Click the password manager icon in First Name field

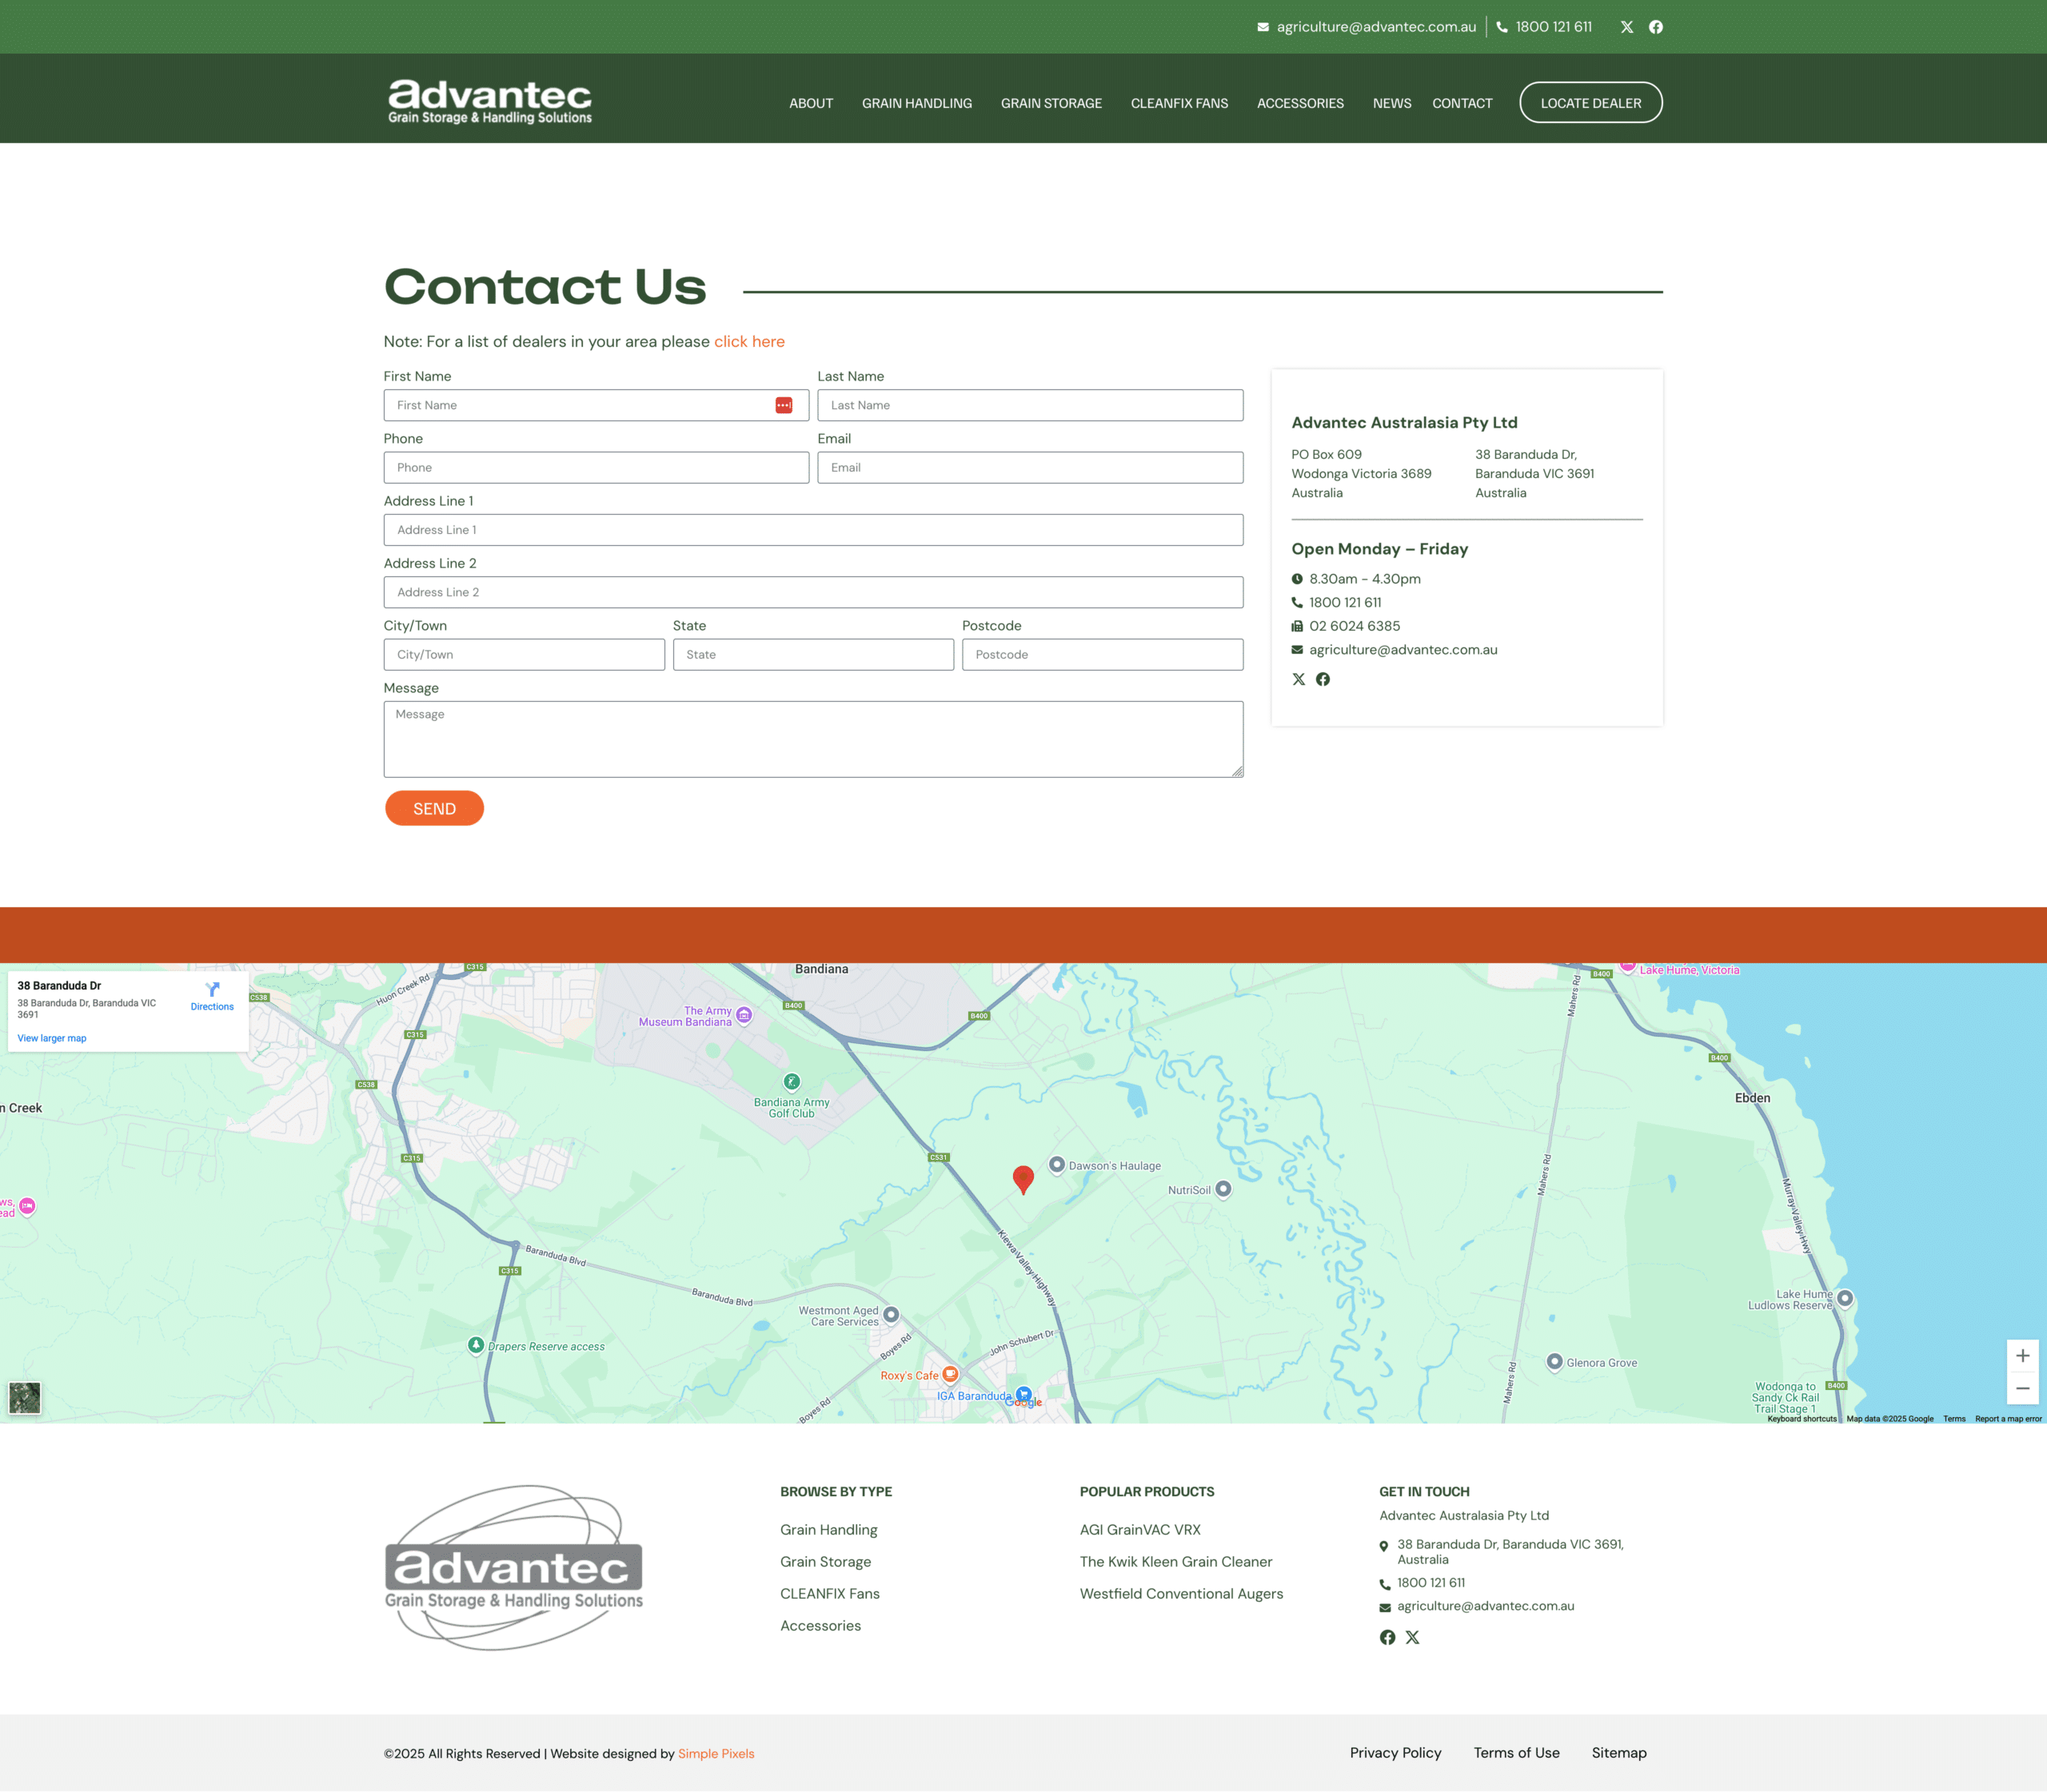pyautogui.click(x=784, y=405)
